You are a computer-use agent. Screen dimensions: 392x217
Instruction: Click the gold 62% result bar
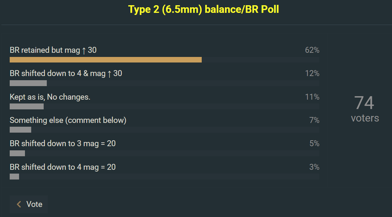106,60
